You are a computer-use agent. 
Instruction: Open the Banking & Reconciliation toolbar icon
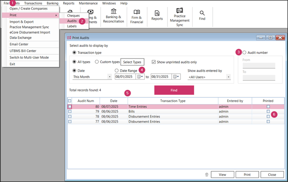coord(113,16)
